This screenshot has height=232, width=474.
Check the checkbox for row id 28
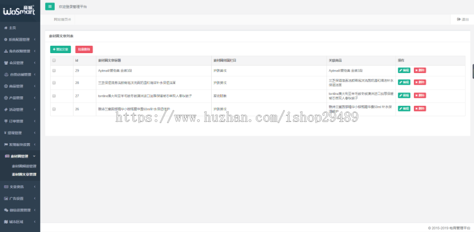[x=54, y=83]
